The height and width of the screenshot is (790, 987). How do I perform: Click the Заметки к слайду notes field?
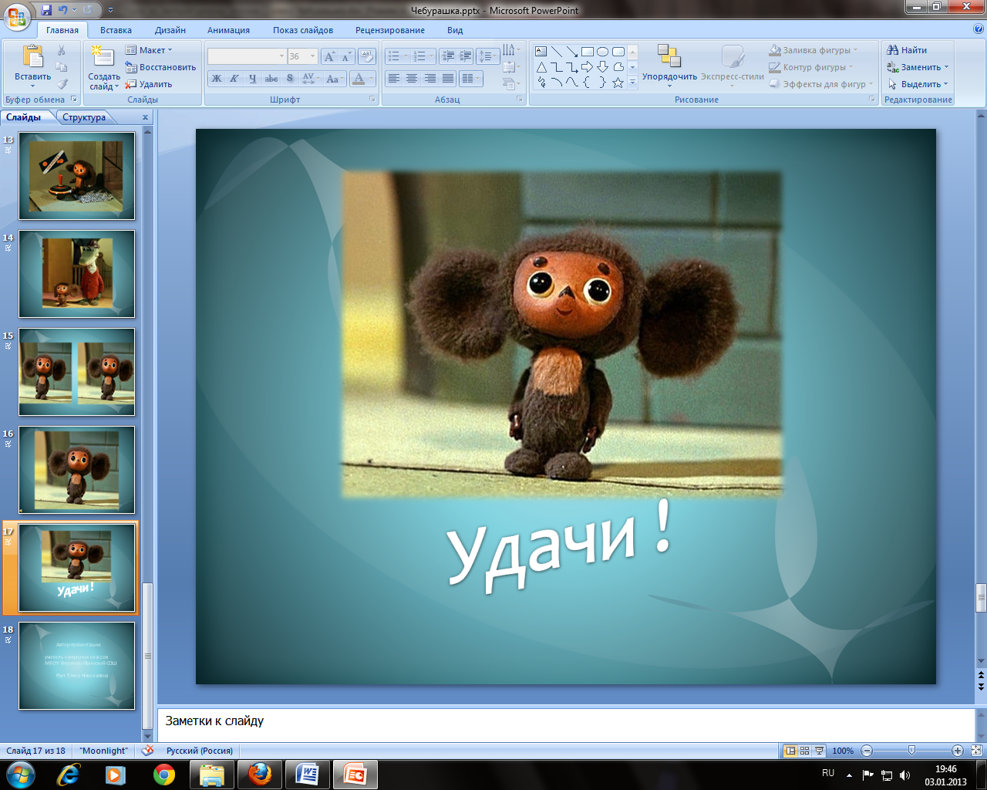(566, 725)
